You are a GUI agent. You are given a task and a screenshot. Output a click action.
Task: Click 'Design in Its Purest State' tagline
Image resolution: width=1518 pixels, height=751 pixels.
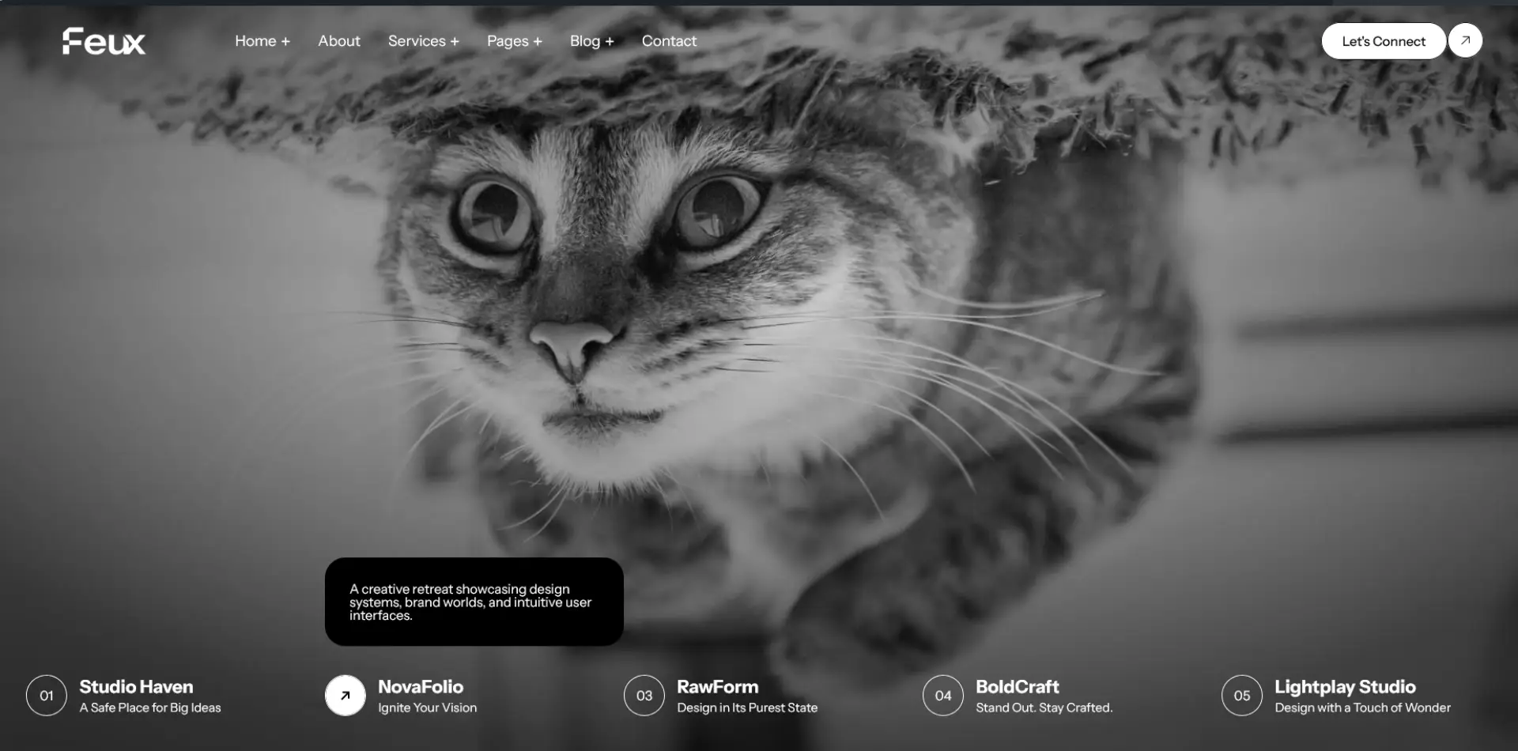(747, 708)
